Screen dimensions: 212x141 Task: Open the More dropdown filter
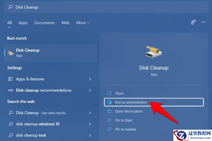(83, 23)
